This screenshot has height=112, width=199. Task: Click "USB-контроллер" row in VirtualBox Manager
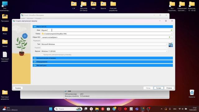point(74,94)
